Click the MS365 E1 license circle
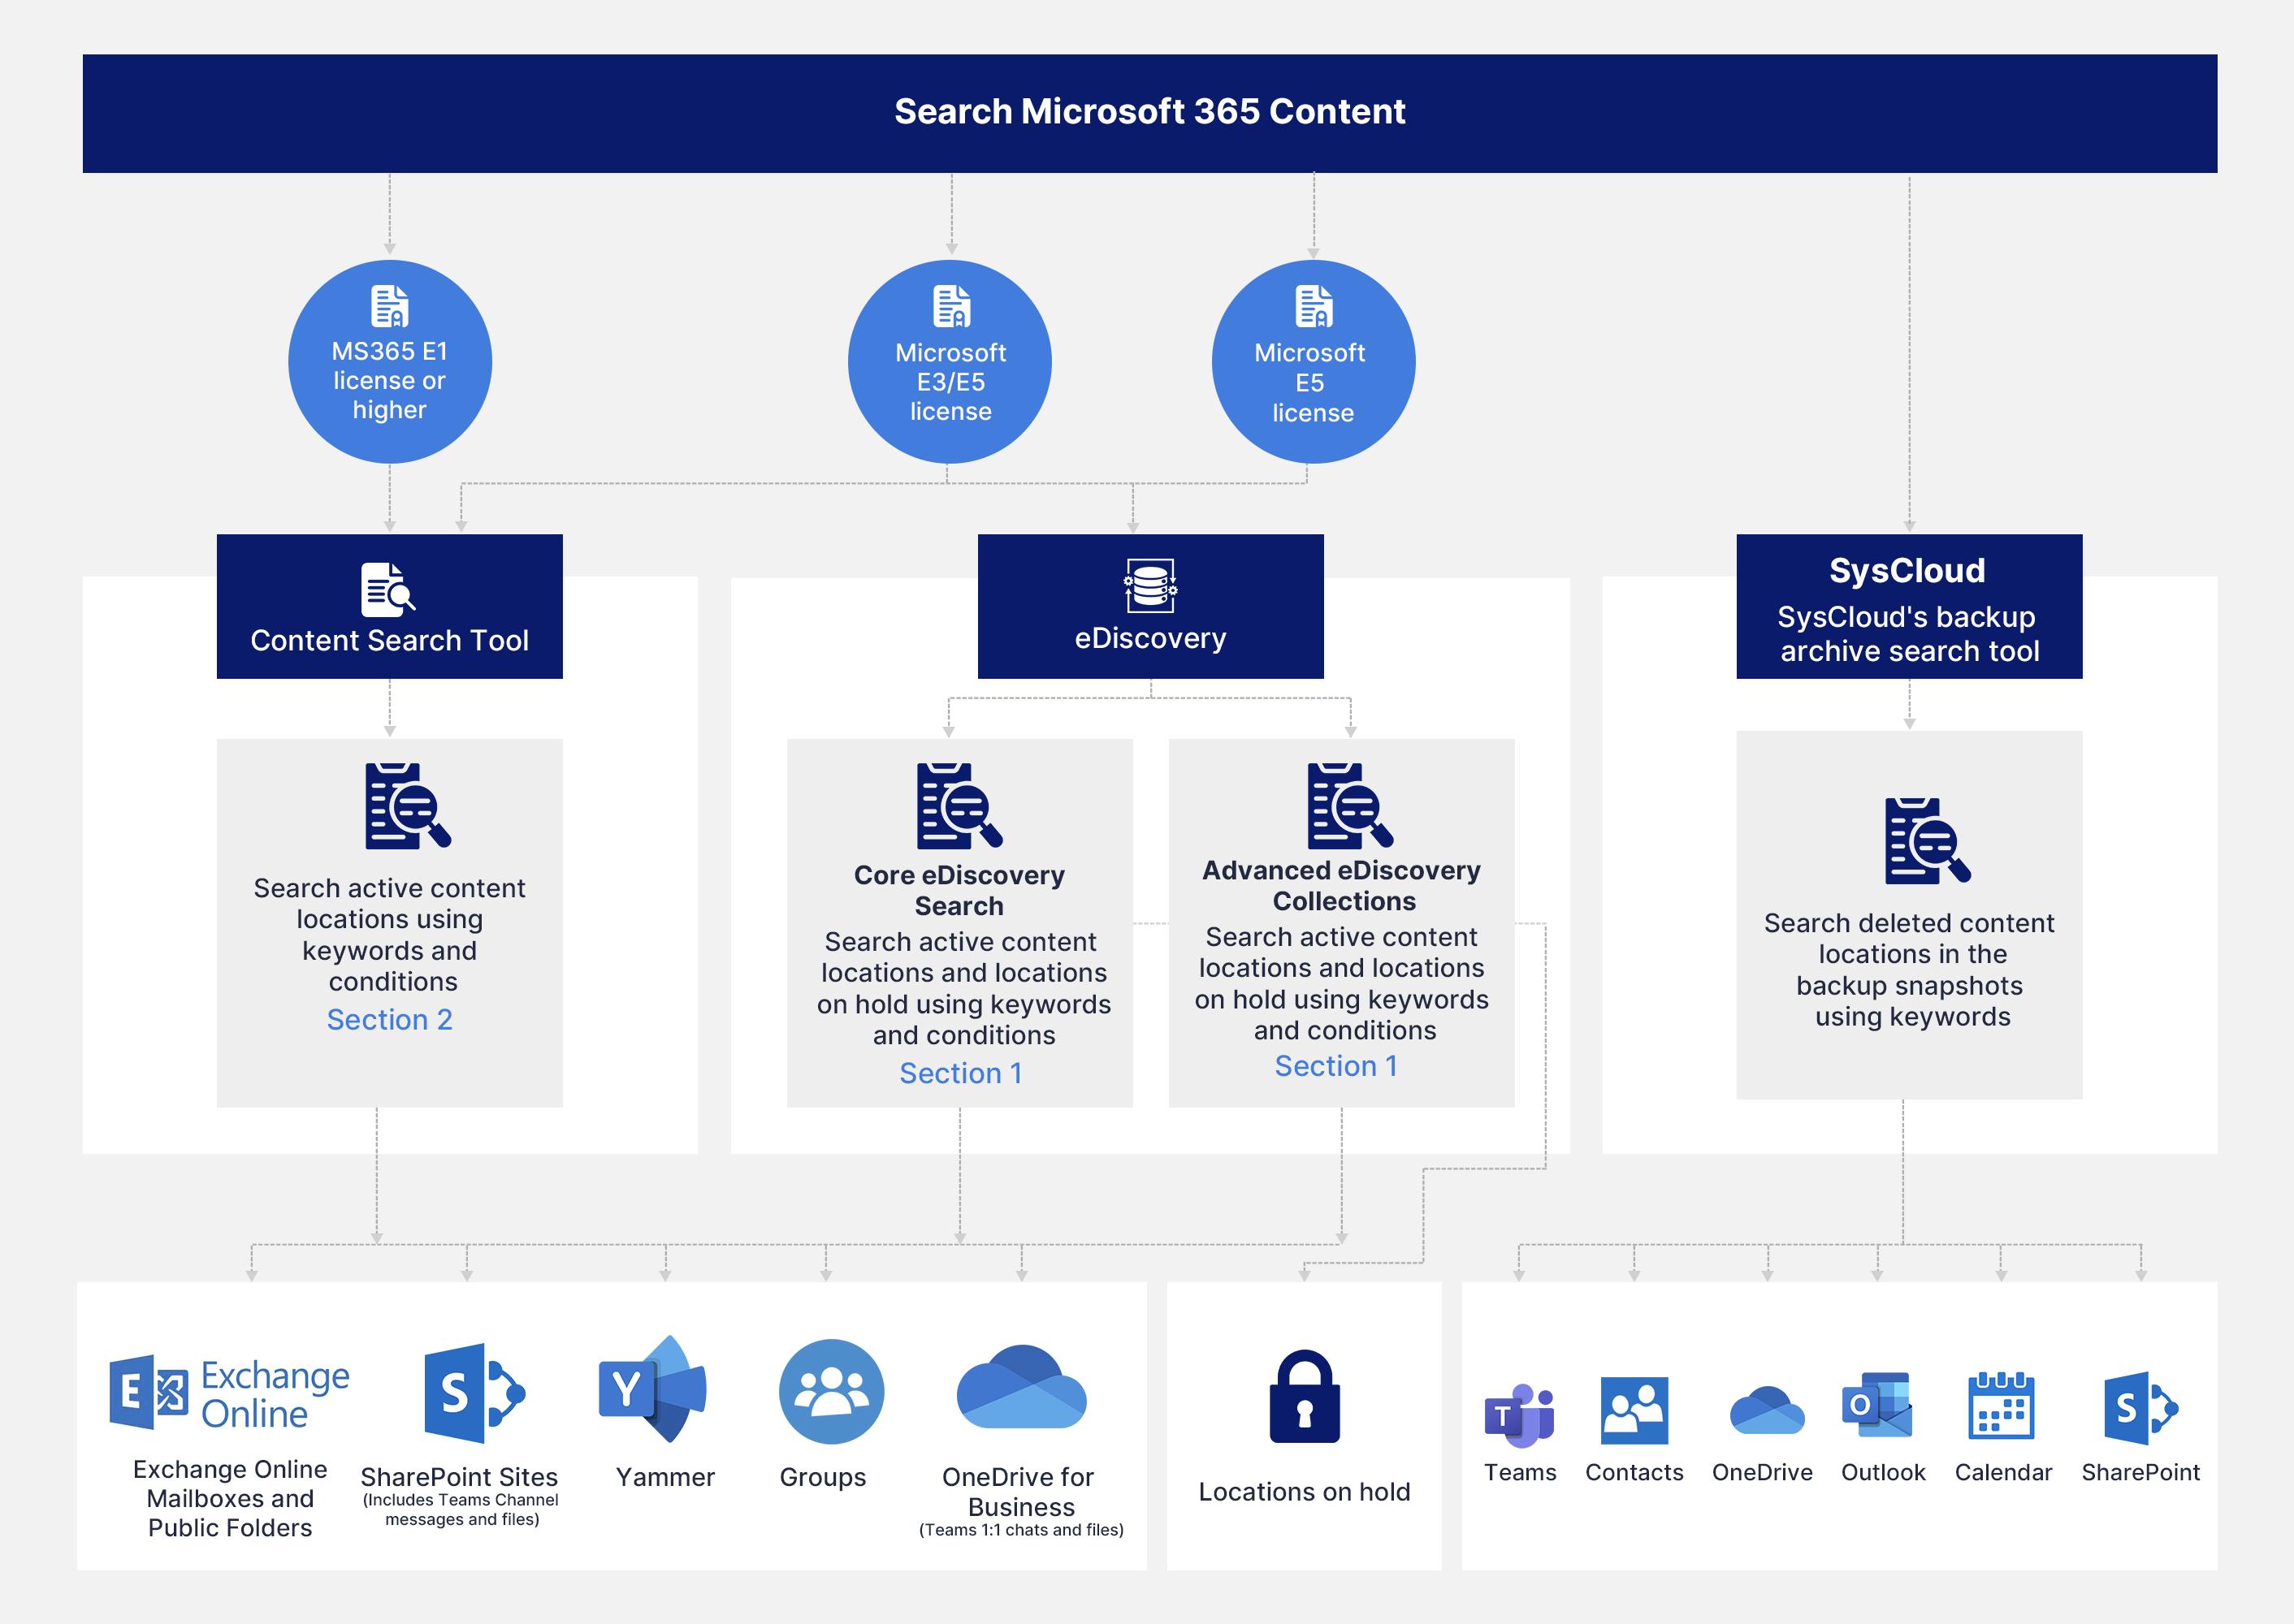 point(389,362)
